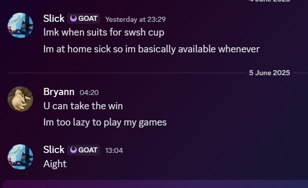Click the 04:20 timestamp
The width and height of the screenshot is (308, 188).
click(89, 92)
